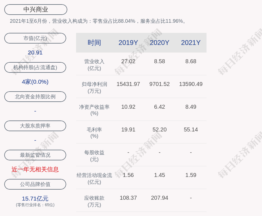Viewport: 262px width, 216px height.
Task: Select the cash flow value 1.56
Action: click(128, 175)
